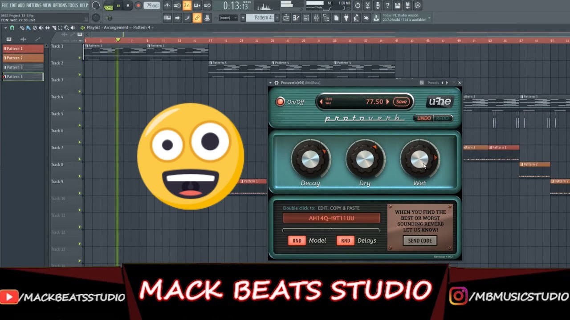Open the help question mark icon
This screenshot has width=570, height=320.
pyautogui.click(x=387, y=5)
